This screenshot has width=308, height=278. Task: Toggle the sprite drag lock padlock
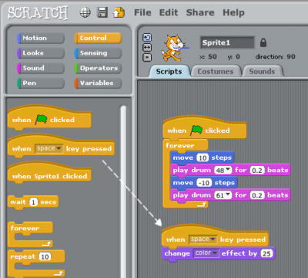tap(263, 42)
